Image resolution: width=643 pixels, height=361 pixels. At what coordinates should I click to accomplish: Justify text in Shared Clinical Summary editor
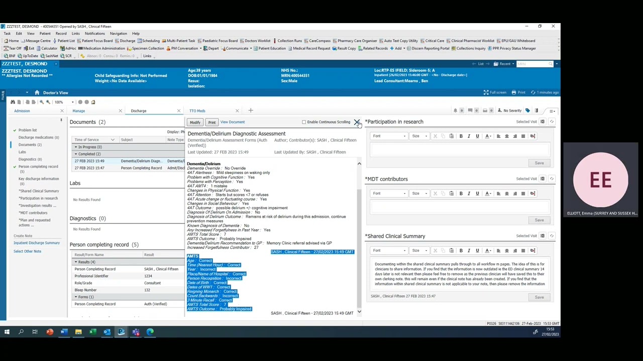(523, 250)
